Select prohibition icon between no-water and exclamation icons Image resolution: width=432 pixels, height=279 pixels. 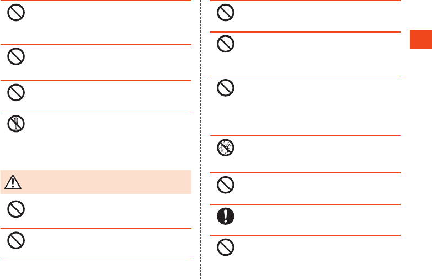[x=225, y=185]
